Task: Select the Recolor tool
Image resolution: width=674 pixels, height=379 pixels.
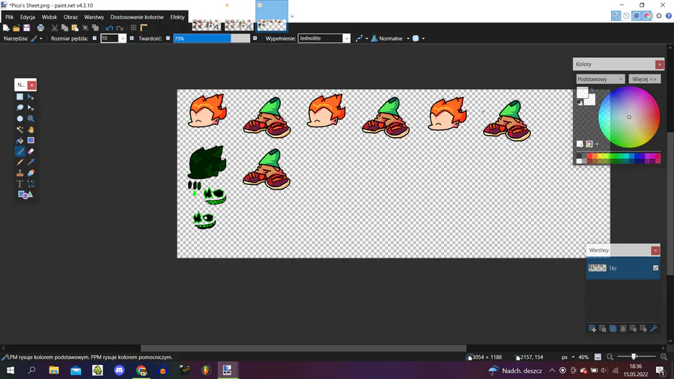Action: point(31,173)
